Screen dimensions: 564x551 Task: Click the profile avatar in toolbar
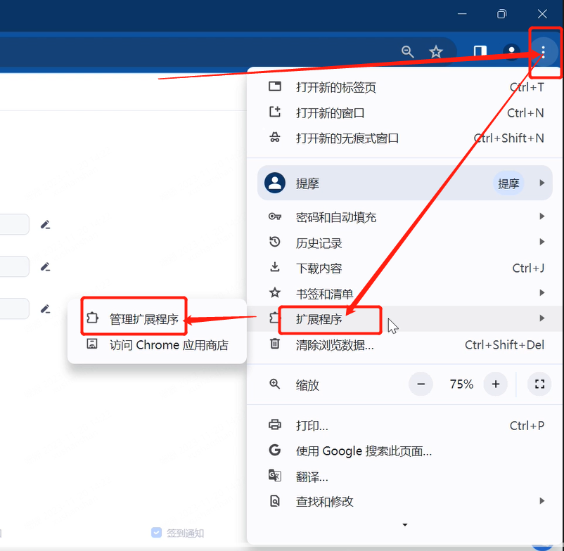pos(511,52)
